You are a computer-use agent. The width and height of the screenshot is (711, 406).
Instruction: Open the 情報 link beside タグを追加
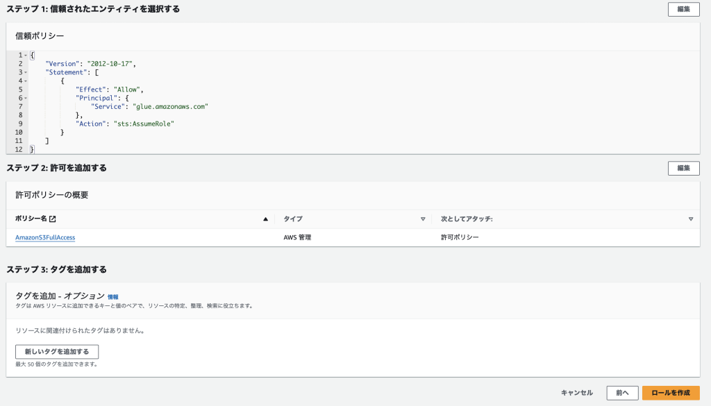coord(112,296)
